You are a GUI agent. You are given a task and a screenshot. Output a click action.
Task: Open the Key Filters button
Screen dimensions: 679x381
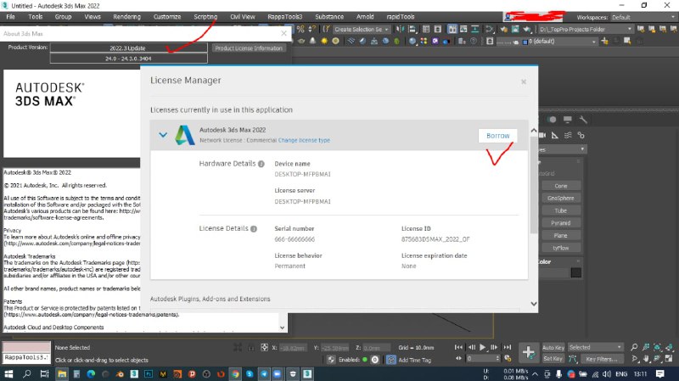tap(602, 358)
